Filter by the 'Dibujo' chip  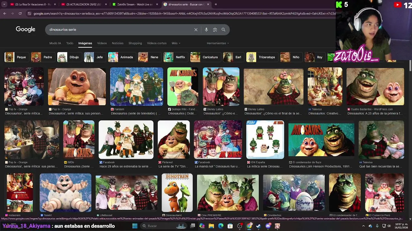point(69,57)
